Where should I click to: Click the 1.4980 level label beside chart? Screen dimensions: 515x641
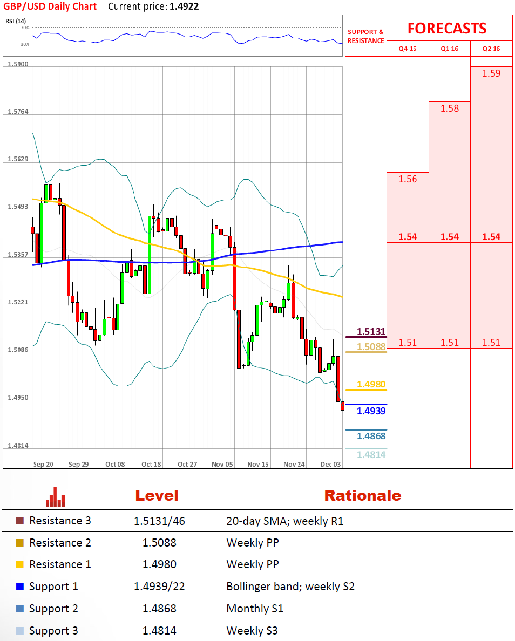coord(371,384)
